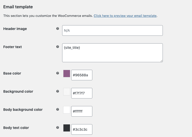Click the help icon beside Background color

tap(58, 91)
